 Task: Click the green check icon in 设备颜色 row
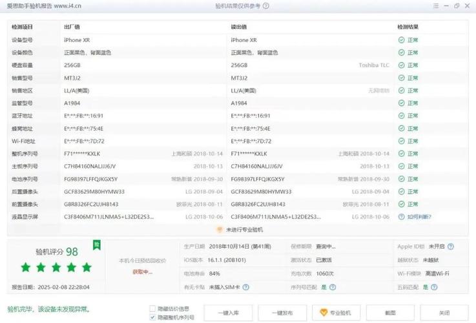[x=401, y=52]
